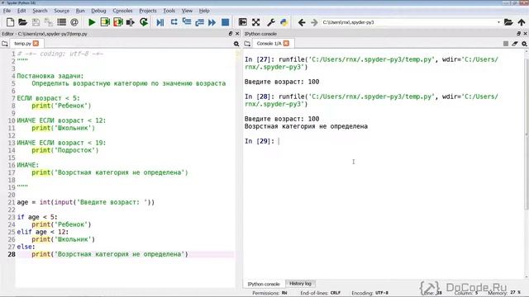This screenshot has width=529, height=297.
Task: Open the Help menu
Action: 204,11
